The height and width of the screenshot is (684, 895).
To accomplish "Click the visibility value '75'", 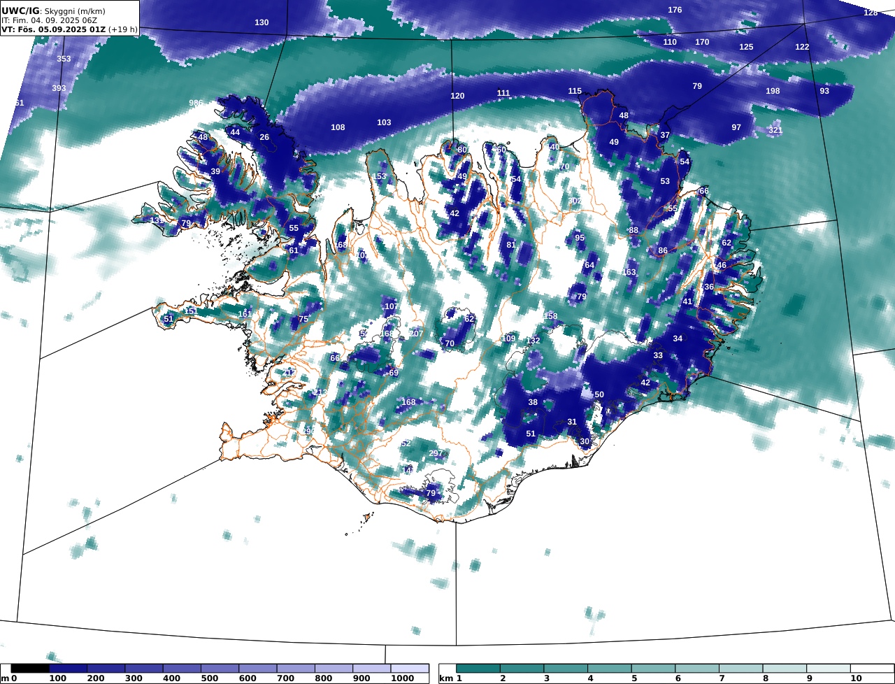I will click(303, 319).
